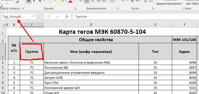Open the Conditional formatting dropdown (Условное форматирование)
Screen dimensions: 199x94
click(170, 2)
